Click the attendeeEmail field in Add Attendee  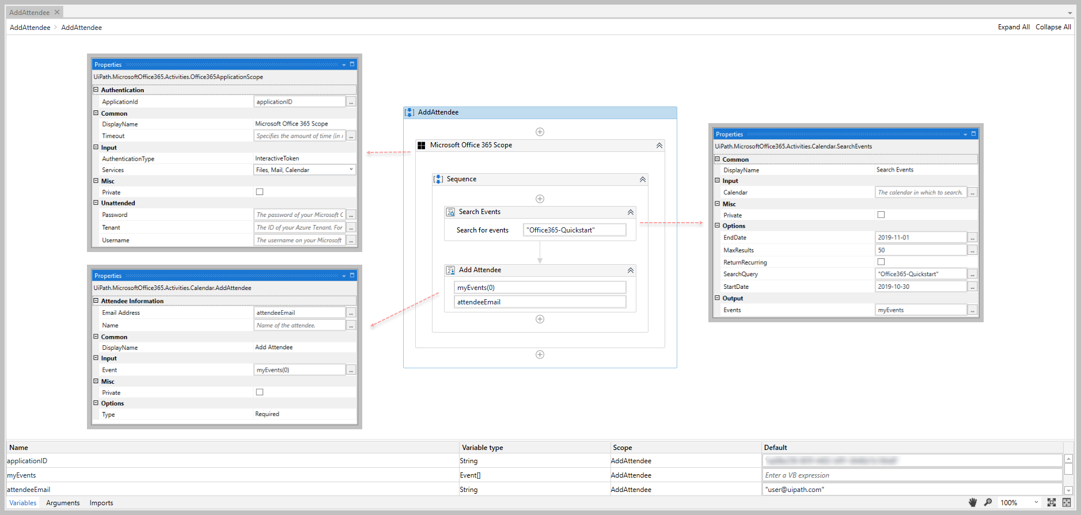click(x=540, y=302)
